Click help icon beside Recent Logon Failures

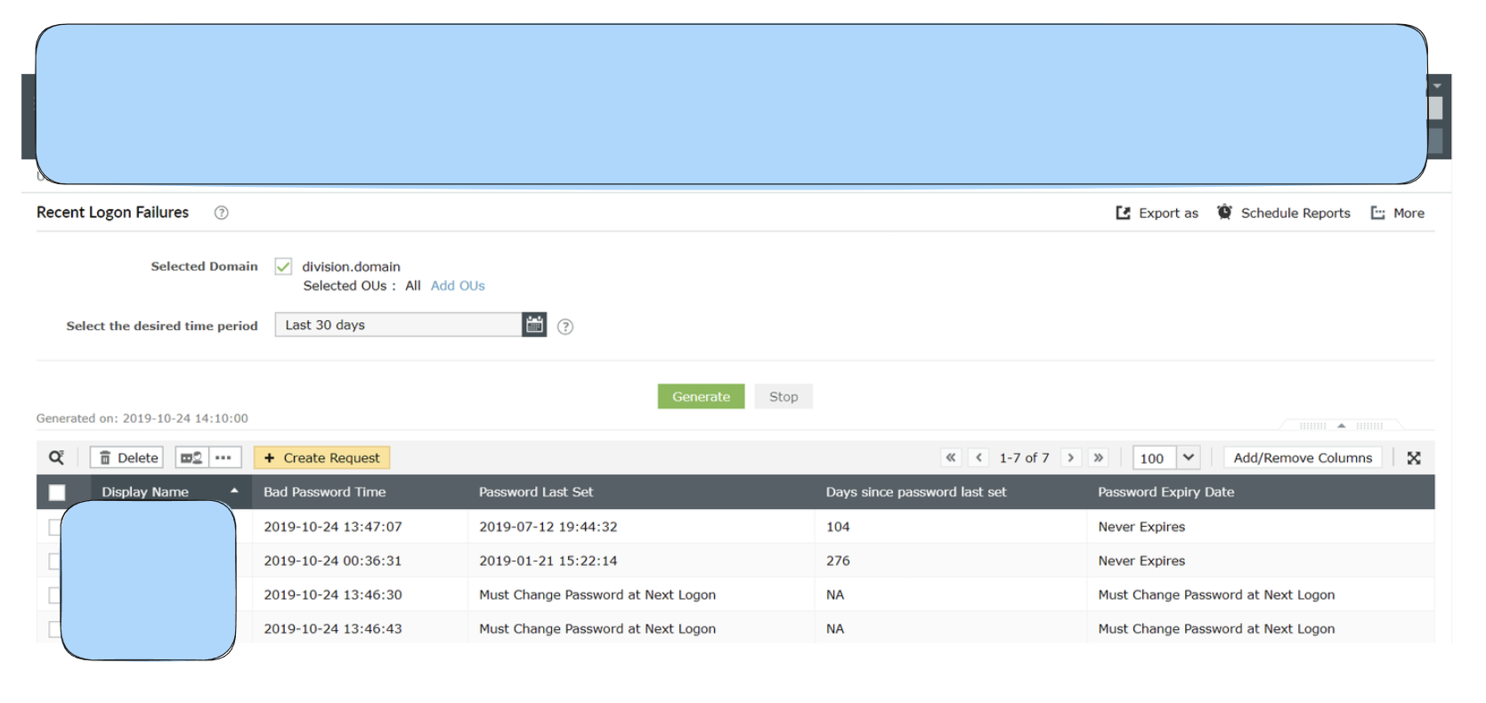point(222,213)
